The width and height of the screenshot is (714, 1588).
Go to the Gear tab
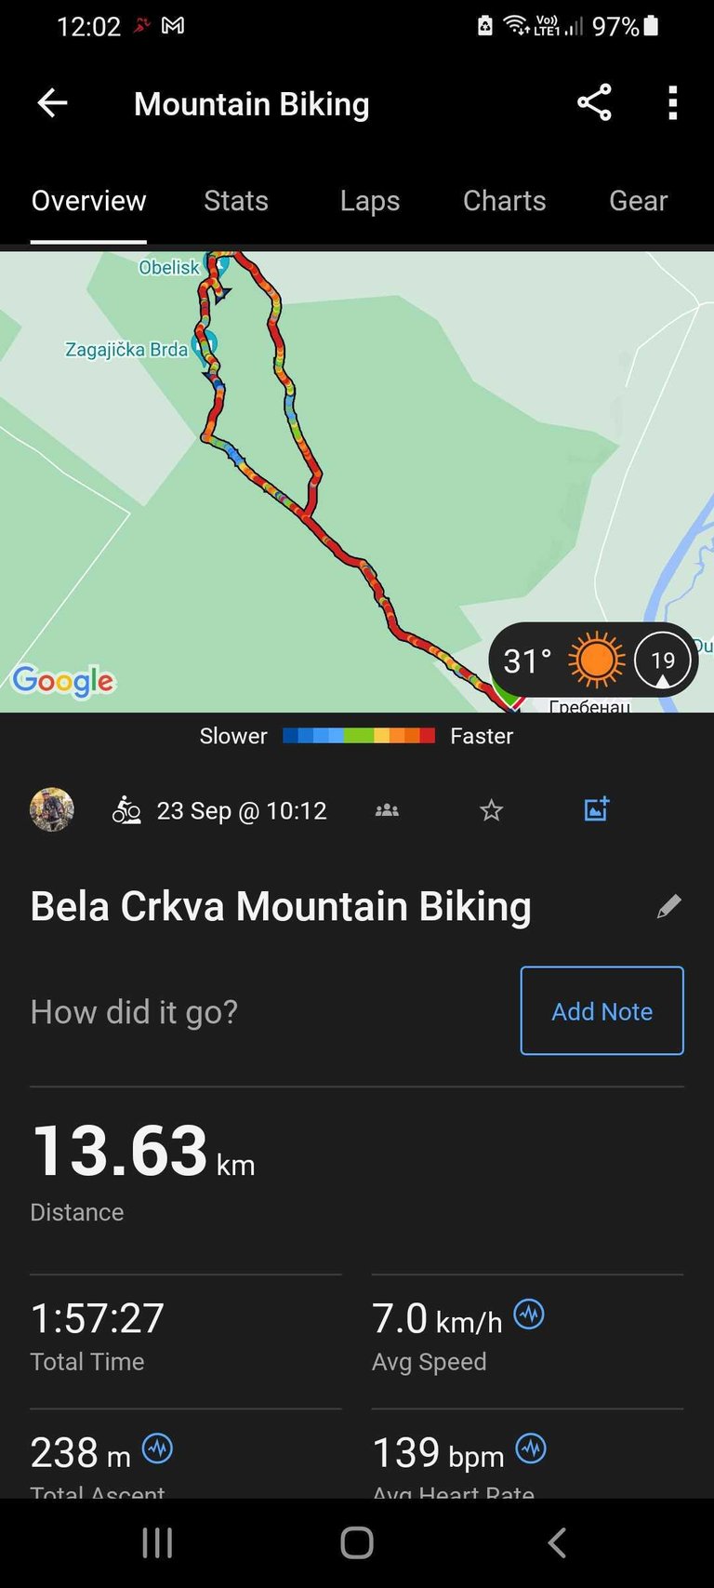click(x=638, y=201)
